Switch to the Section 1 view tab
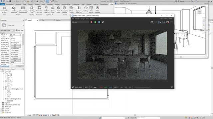Image resolution: width=213 pixels, height=119 pixels. click(59, 20)
